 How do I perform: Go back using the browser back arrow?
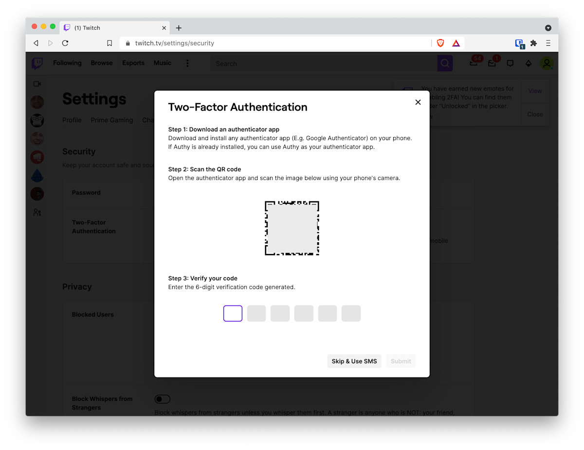pyautogui.click(x=36, y=43)
